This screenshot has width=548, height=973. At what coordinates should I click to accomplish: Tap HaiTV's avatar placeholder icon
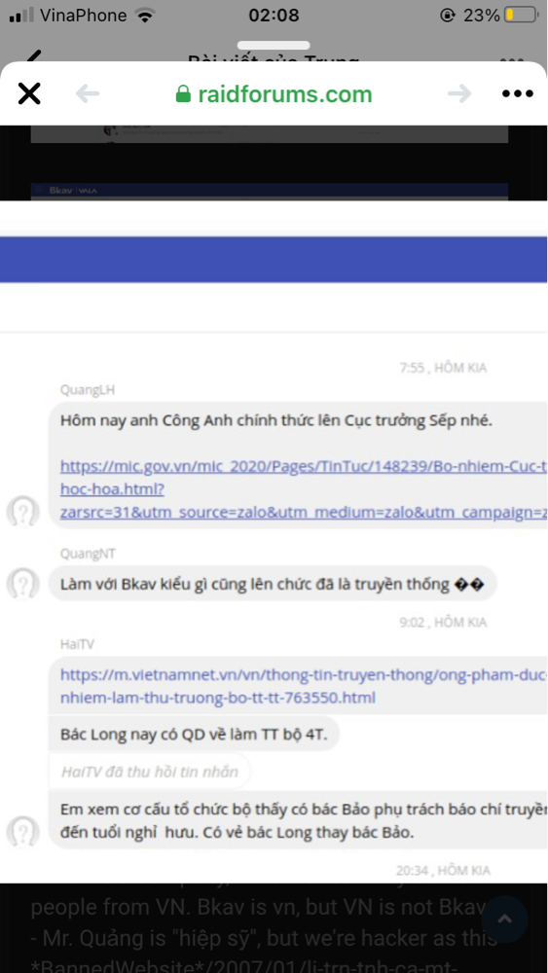pos(23,832)
